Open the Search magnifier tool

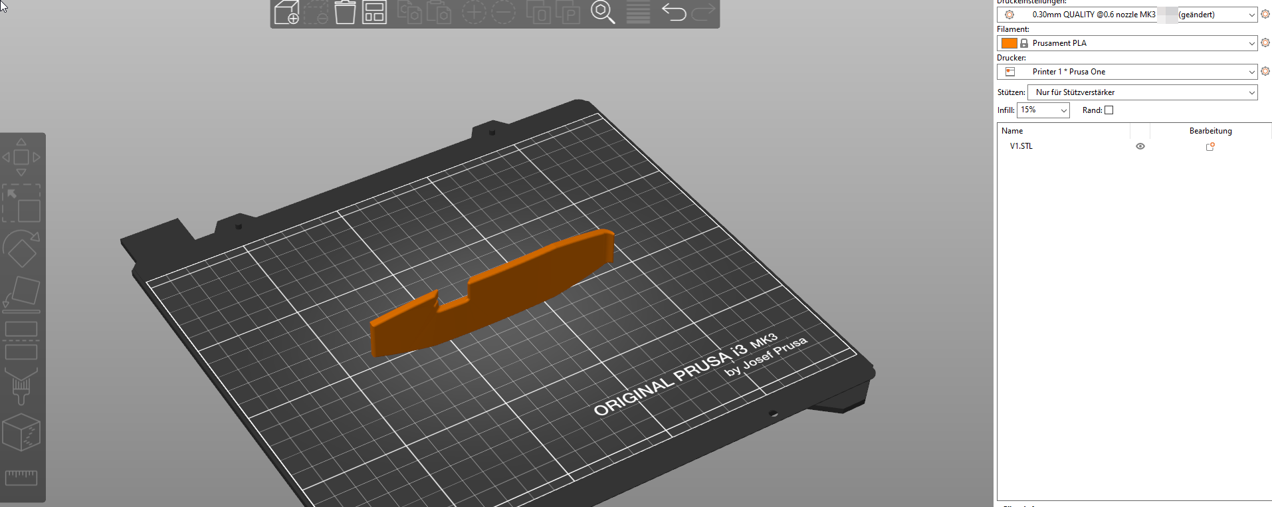(x=603, y=12)
